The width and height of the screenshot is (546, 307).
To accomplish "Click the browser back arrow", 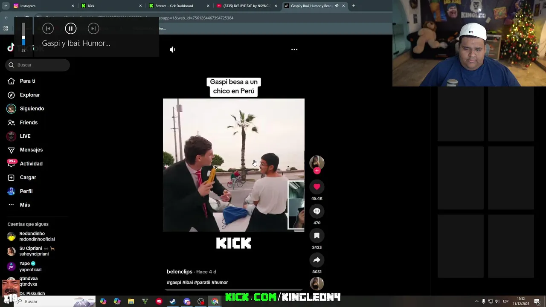I will 6,18.
